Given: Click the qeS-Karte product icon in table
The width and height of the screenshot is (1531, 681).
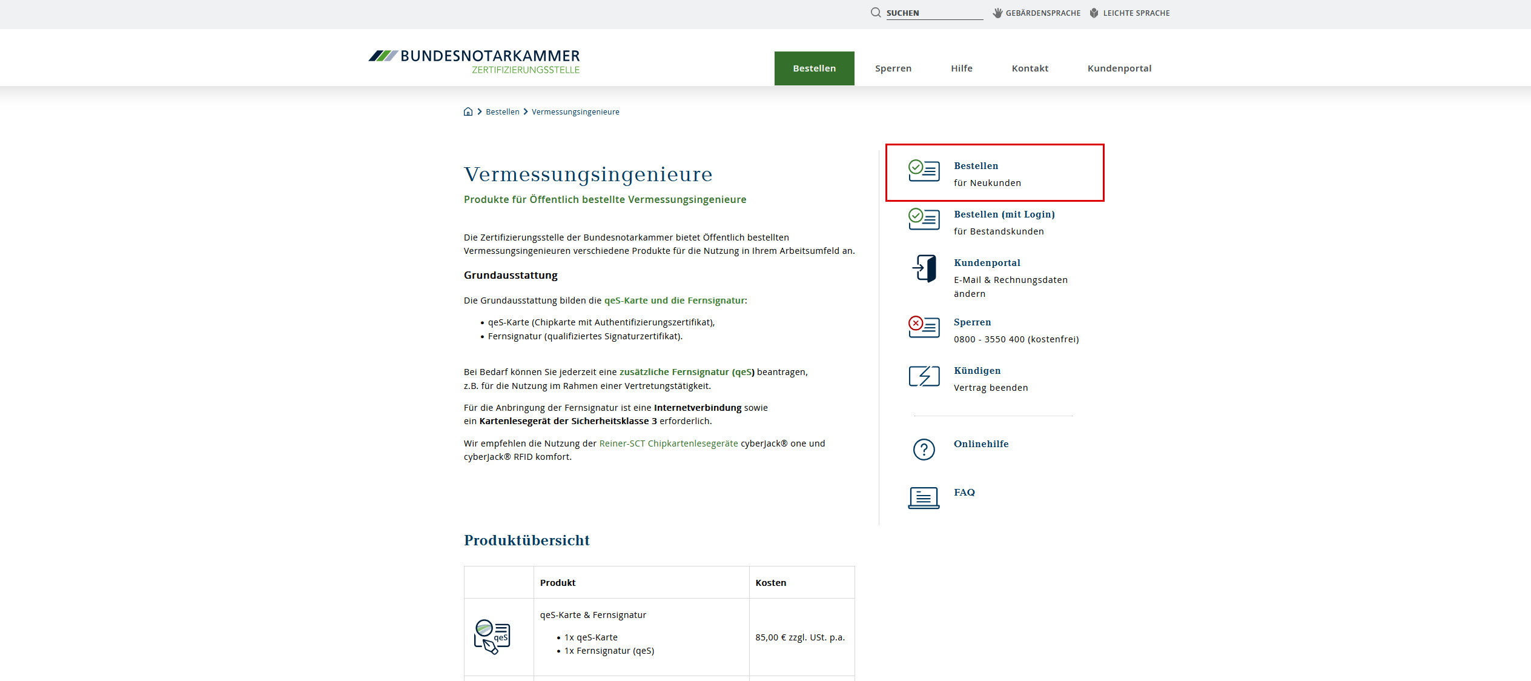Looking at the screenshot, I should 492,637.
